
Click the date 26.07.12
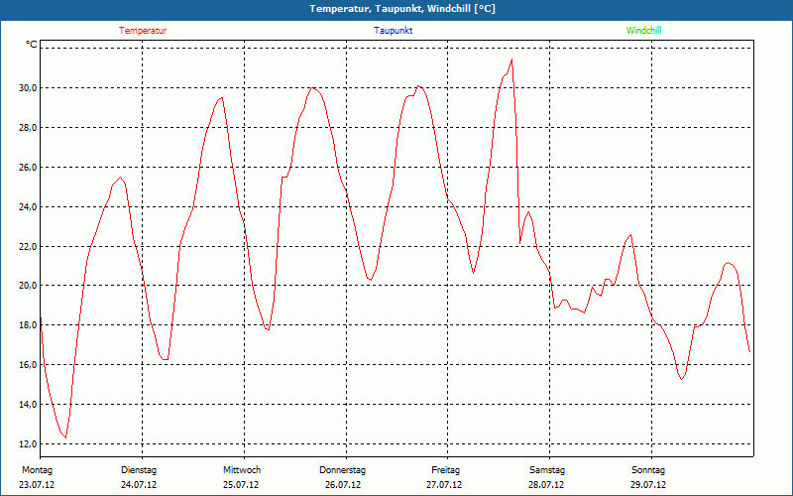click(x=343, y=485)
